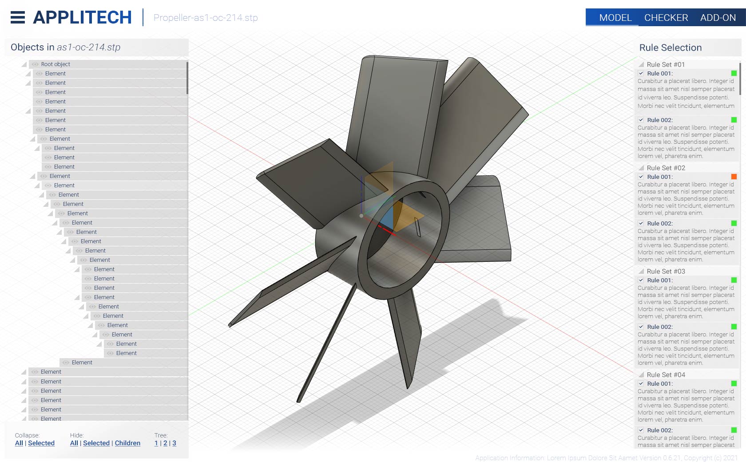Disable Rule 002 in Rule Set #03
This screenshot has height=466, width=746.
tap(641, 327)
